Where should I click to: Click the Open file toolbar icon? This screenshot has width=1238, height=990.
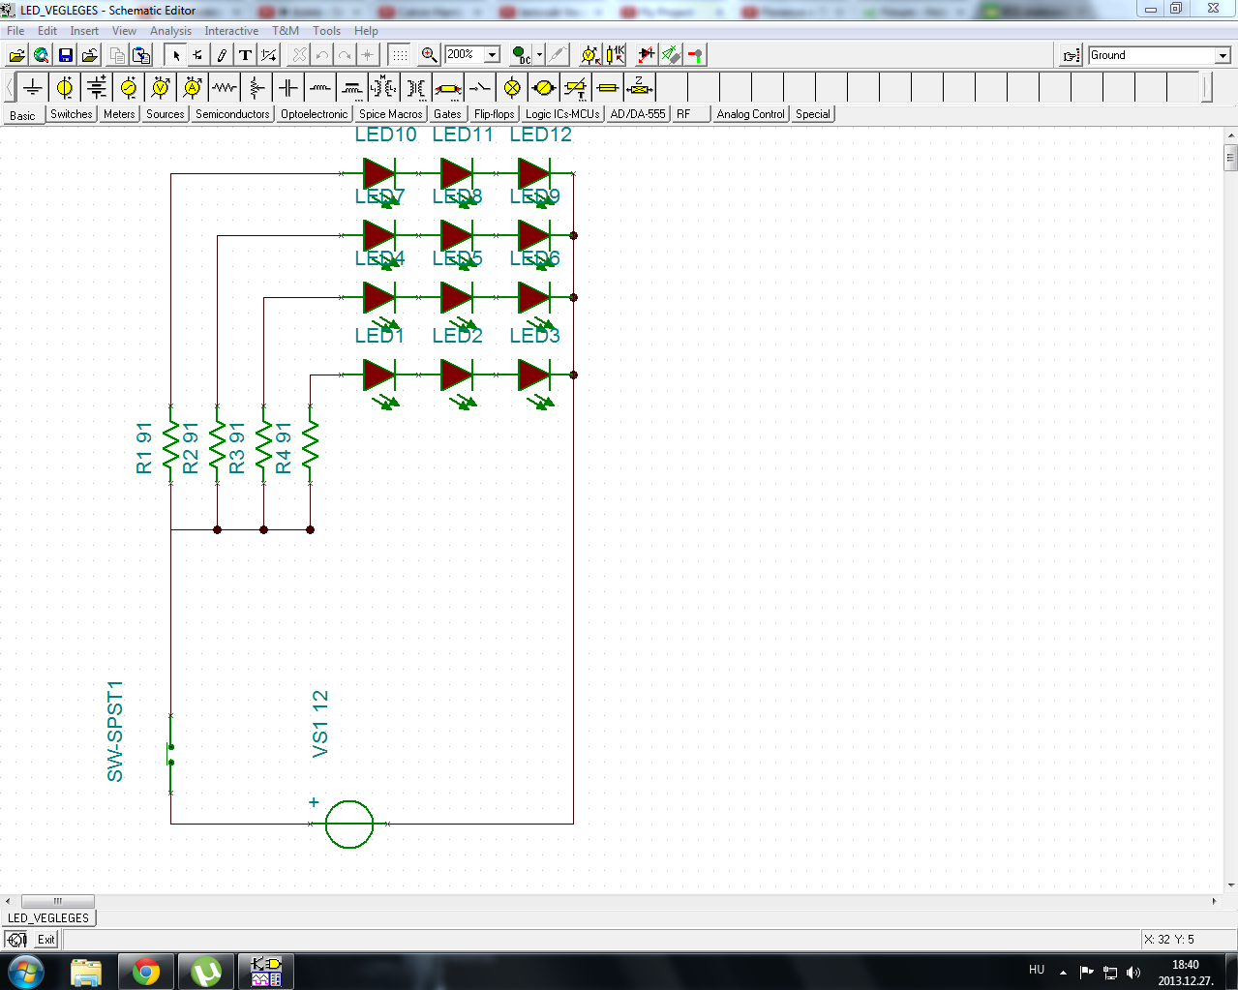[x=17, y=55]
